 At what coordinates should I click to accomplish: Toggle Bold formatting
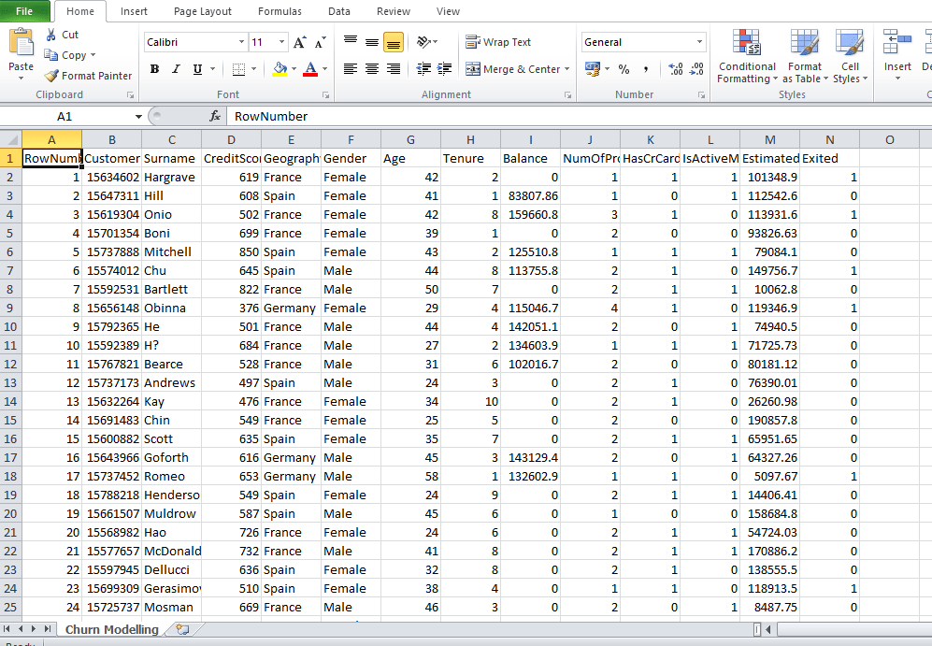[154, 69]
